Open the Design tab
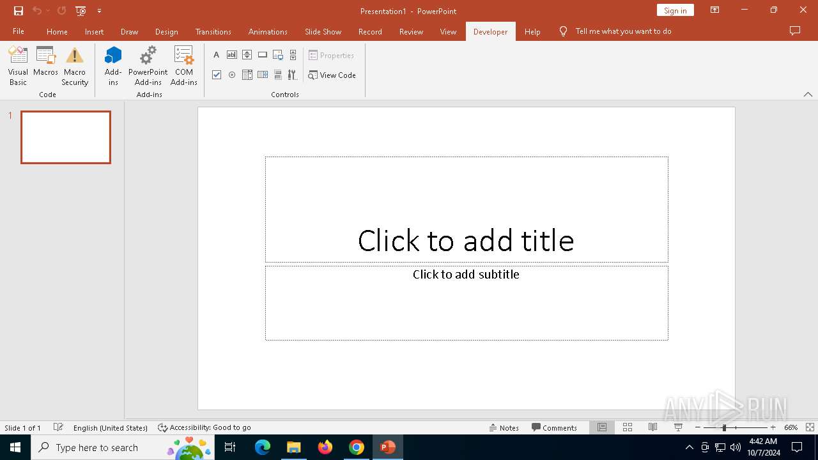This screenshot has width=818, height=460. [166, 31]
